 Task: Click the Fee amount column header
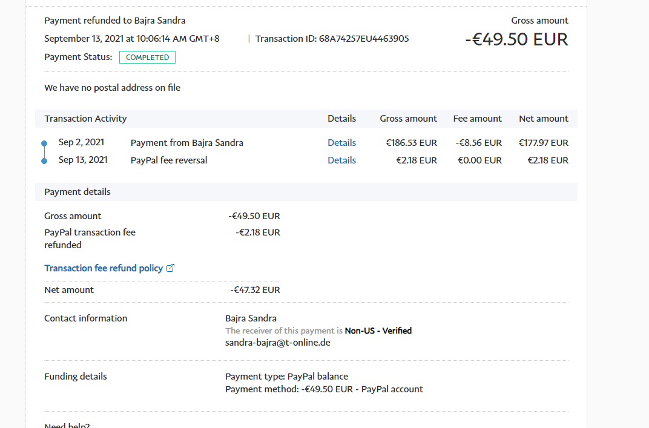point(477,119)
